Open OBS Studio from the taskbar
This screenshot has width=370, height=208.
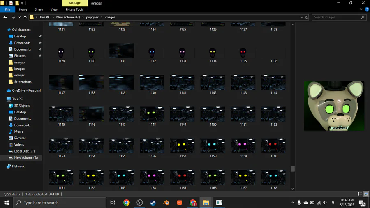tap(139, 203)
